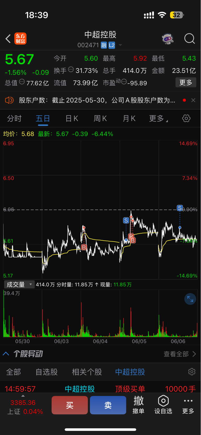Open the robot assistant avatar
The image size is (201, 435).
pyautogui.click(x=168, y=39)
